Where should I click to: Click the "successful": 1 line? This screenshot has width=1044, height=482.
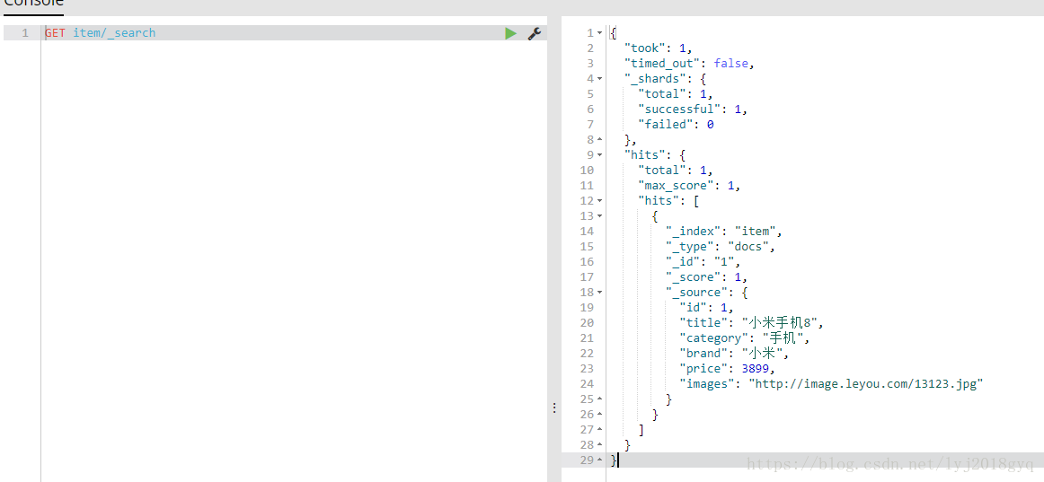point(693,109)
